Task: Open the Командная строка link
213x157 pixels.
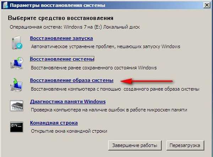Action: tap(54, 123)
